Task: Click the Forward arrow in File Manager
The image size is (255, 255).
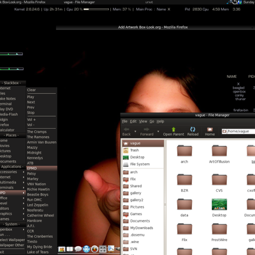Action: 147,129
